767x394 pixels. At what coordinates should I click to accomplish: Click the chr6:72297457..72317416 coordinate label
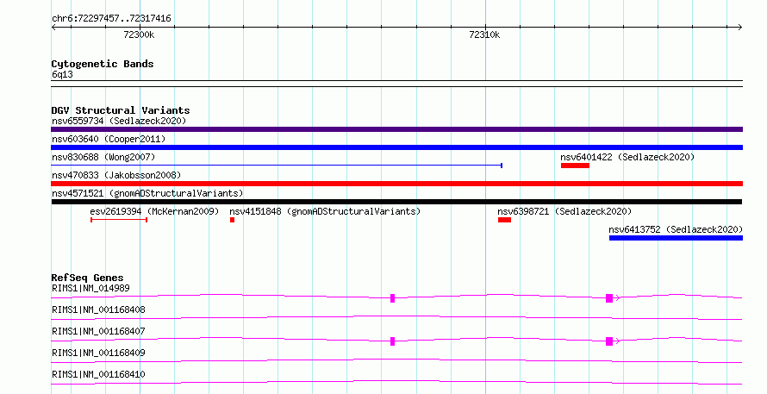[x=111, y=19]
